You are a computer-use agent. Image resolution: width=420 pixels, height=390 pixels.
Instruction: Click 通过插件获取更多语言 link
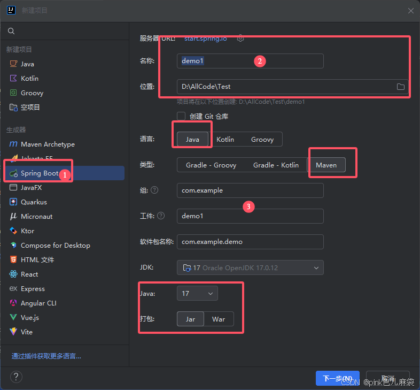pos(46,356)
